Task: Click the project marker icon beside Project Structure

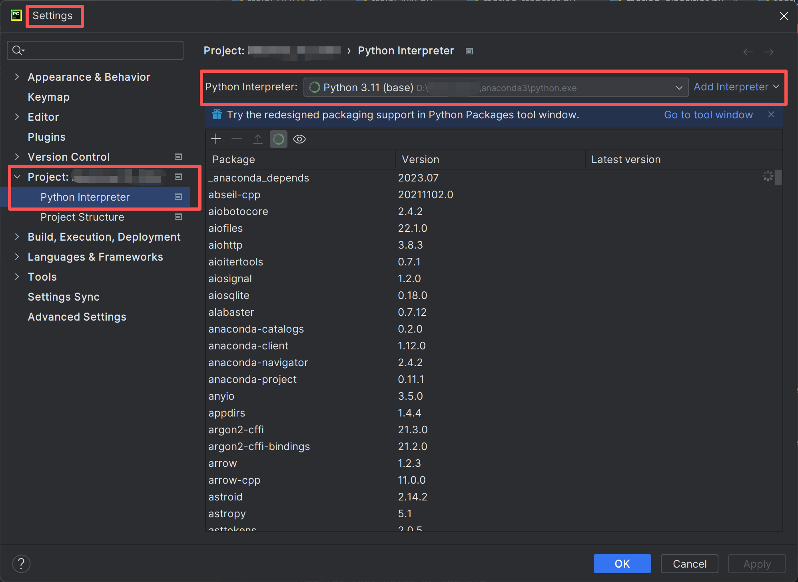Action: (178, 217)
